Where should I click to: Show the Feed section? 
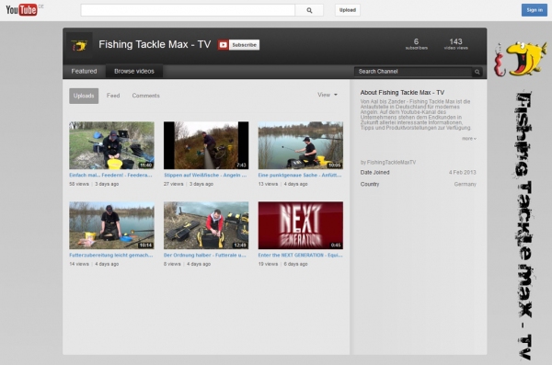point(113,96)
